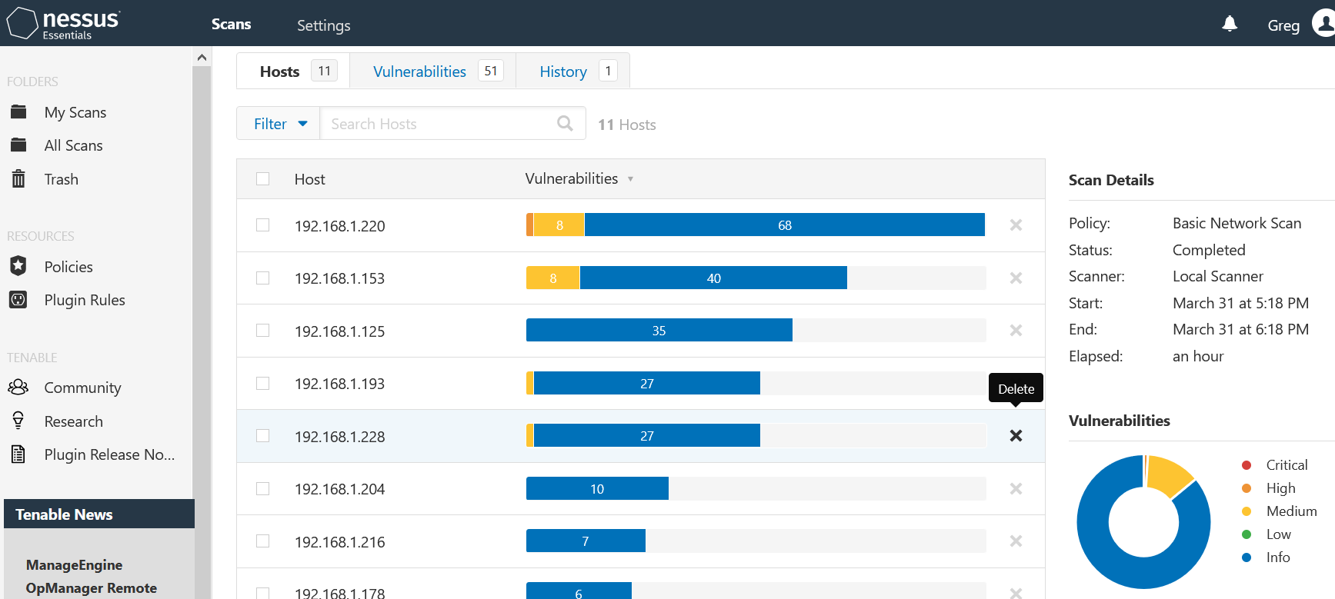Go to My Scans folder
1335x599 pixels.
[x=75, y=112]
